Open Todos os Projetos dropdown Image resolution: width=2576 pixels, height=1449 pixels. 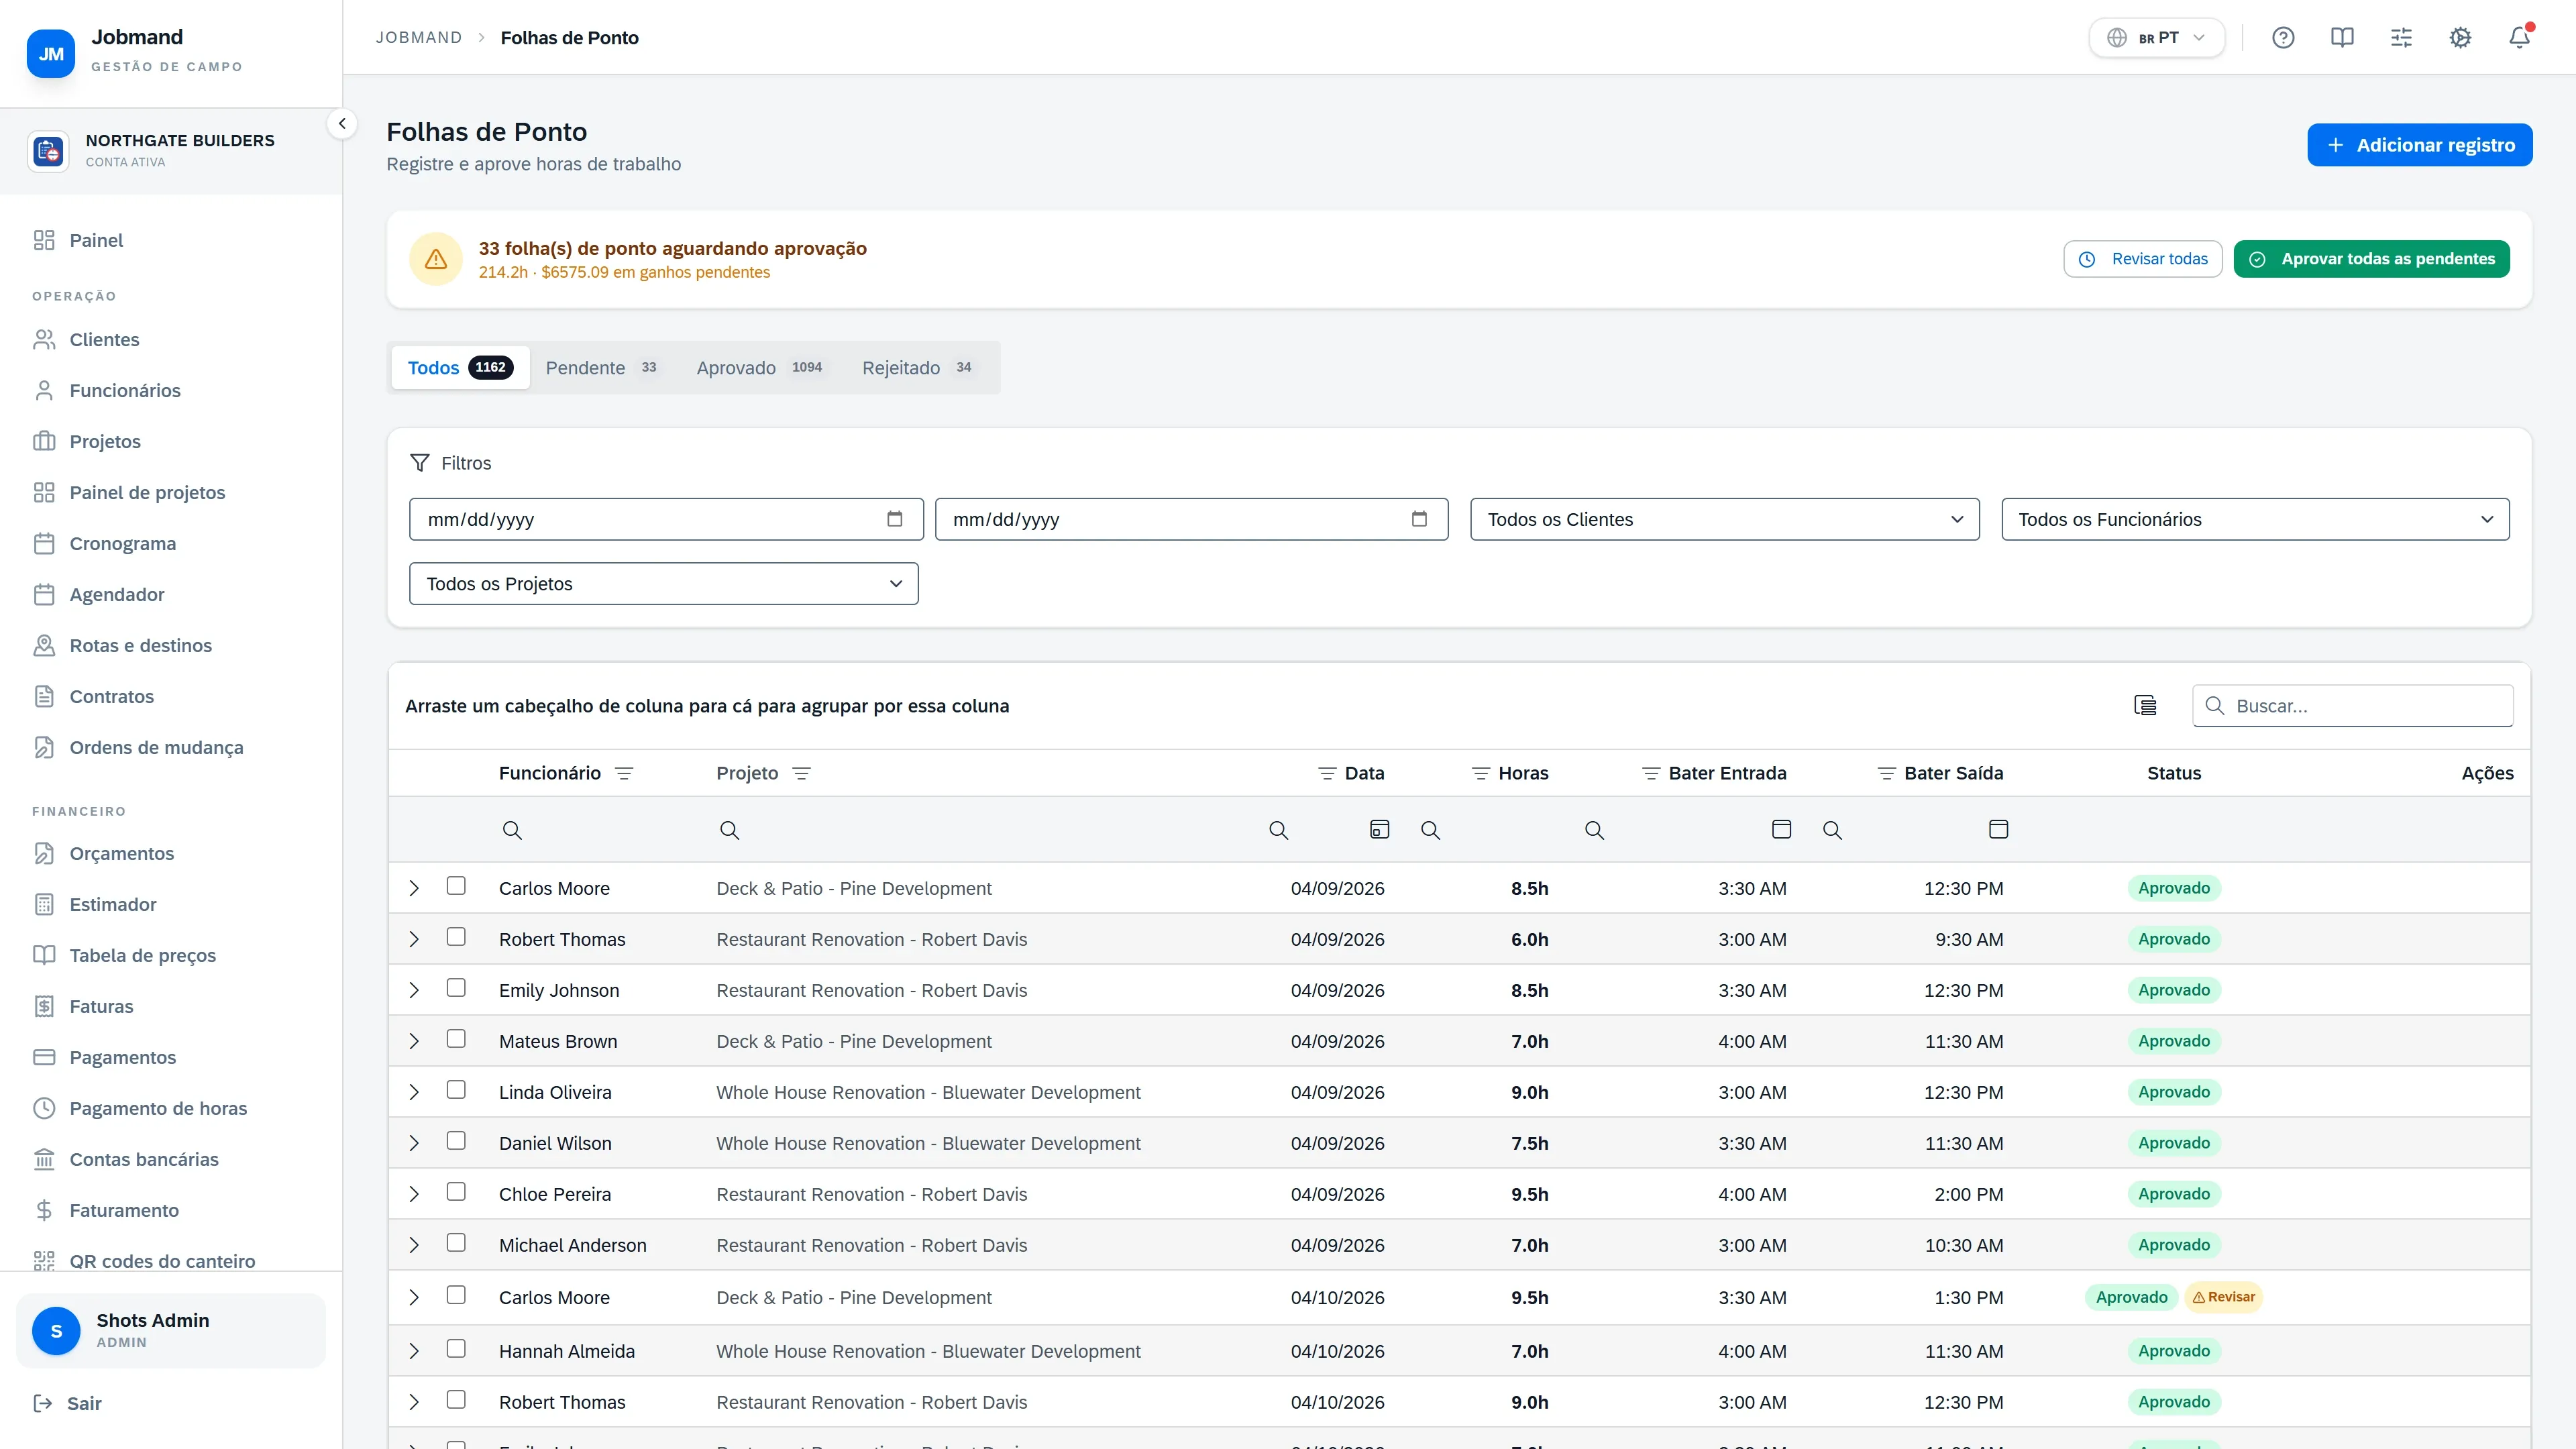(663, 584)
